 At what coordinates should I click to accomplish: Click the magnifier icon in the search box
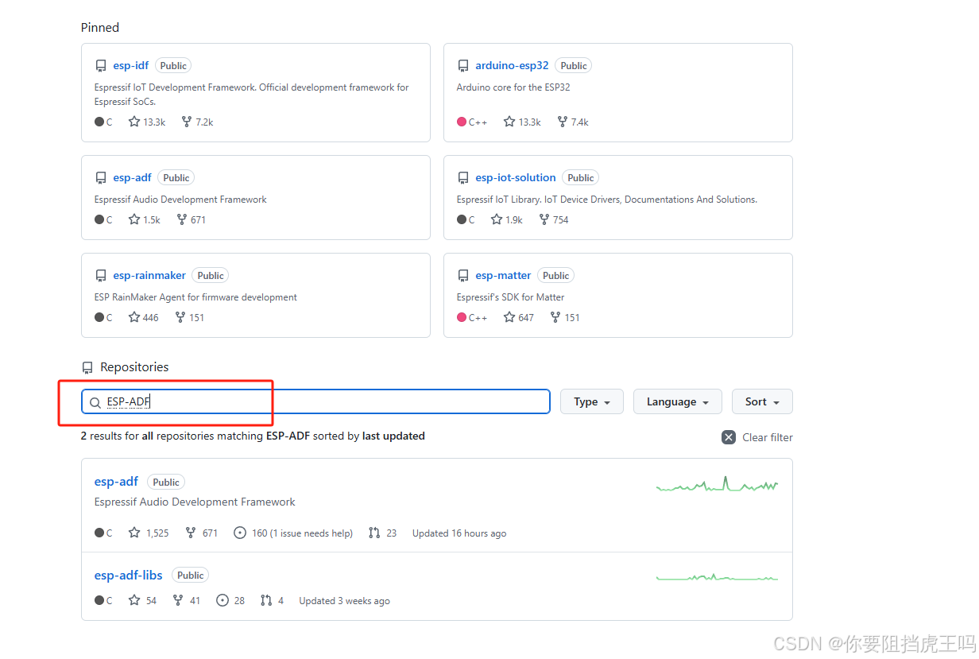click(95, 402)
